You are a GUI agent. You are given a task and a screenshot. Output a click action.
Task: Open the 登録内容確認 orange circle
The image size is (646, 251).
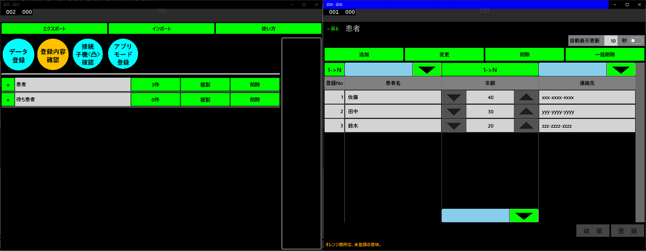53,55
